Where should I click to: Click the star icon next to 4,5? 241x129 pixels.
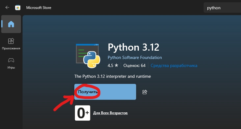click(x=116, y=65)
